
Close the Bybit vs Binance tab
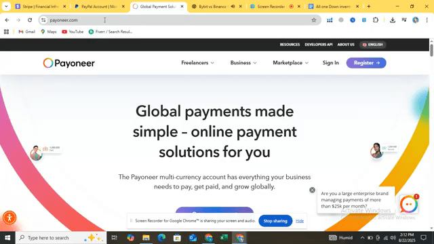coord(241,6)
